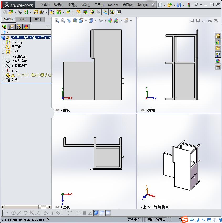Click the Edit Appearance color ball
This screenshot has width=222, height=223.
pyautogui.click(x=110, y=21)
